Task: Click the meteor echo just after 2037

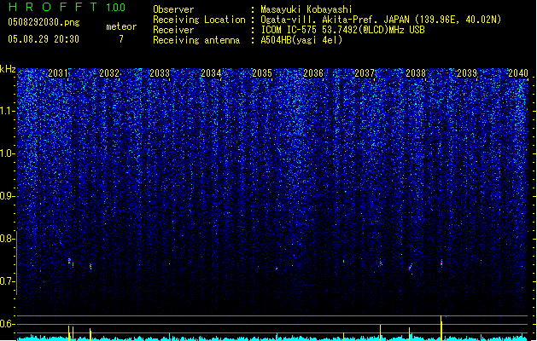Action: (381, 263)
